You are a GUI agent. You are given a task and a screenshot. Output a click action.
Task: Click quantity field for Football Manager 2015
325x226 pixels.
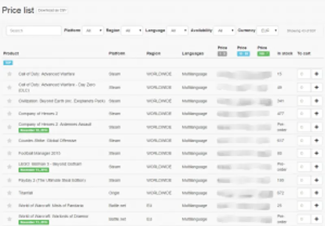[x=304, y=153]
